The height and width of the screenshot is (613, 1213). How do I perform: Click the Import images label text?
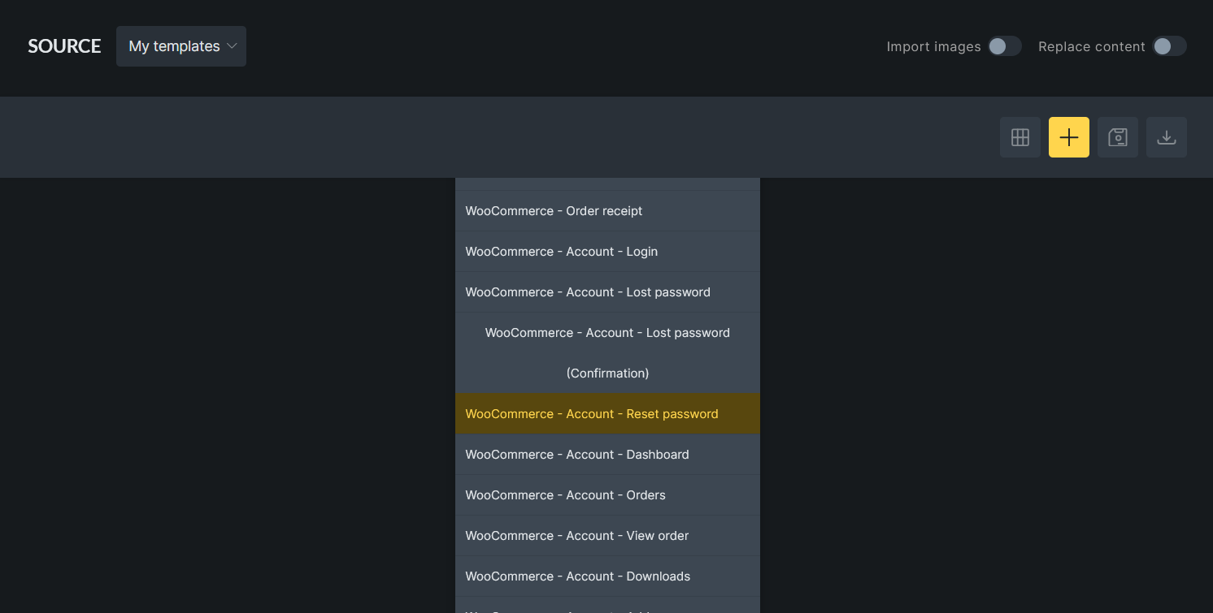pos(933,47)
